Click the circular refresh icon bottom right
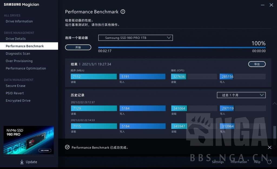The height and width of the screenshot is (169, 277). 269,162
